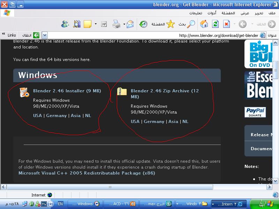Click the Forward arrow toolbar button
The image size is (279, 209).
pyautogui.click(x=242, y=24)
